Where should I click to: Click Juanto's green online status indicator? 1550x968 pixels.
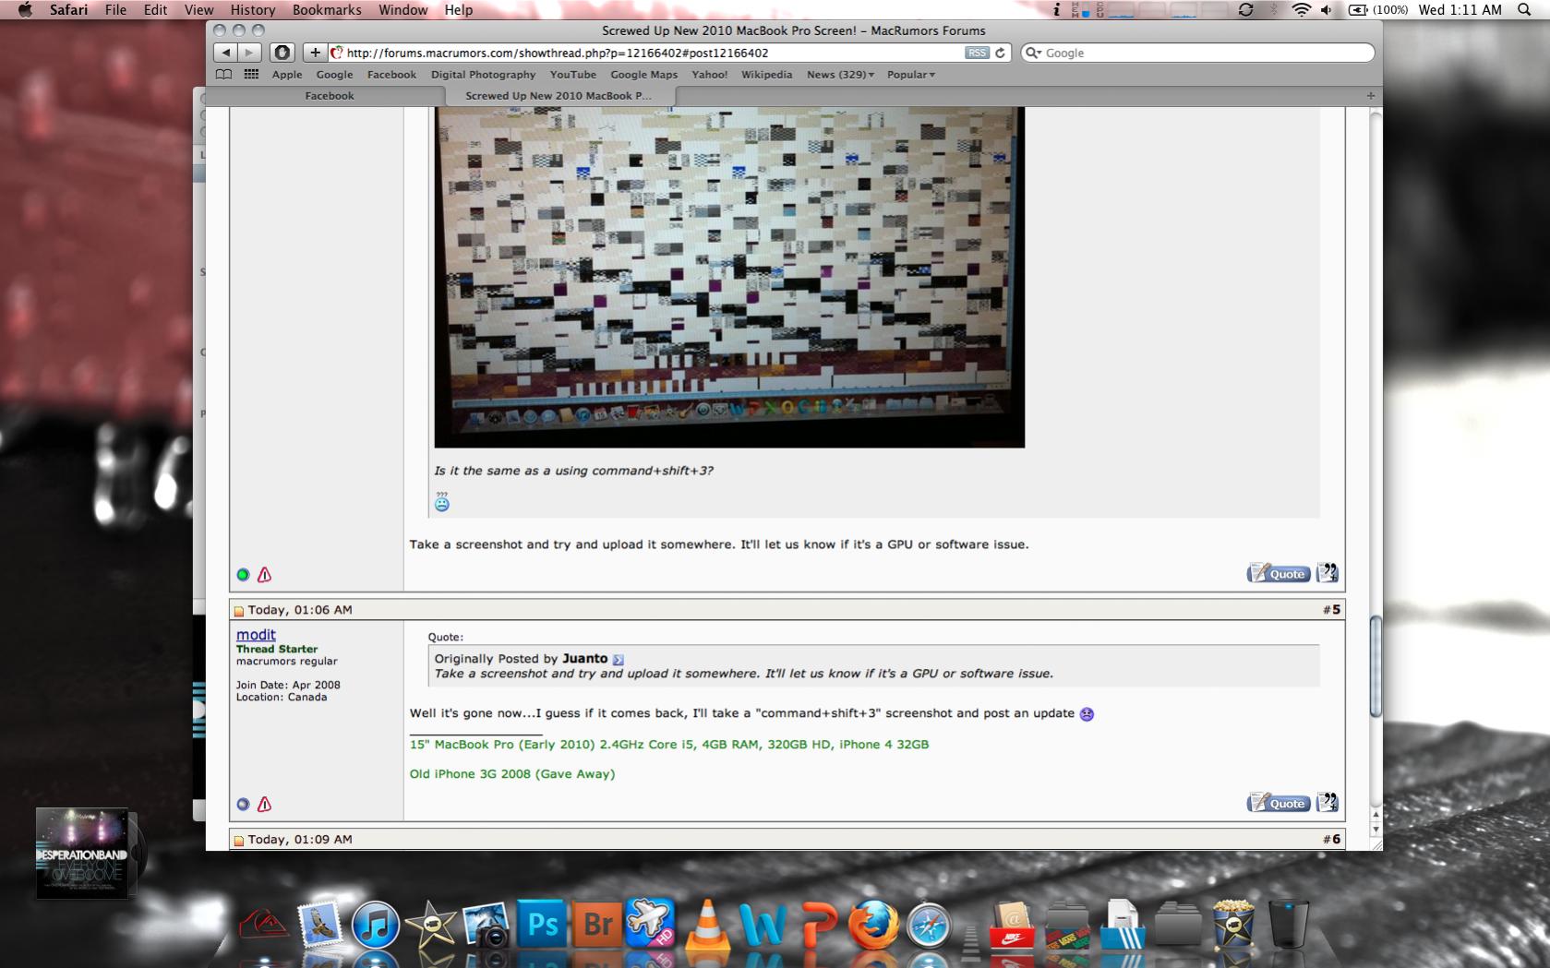243,575
